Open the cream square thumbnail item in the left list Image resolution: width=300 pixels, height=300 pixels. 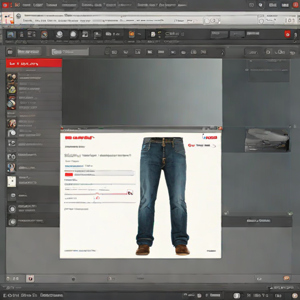tap(12, 182)
